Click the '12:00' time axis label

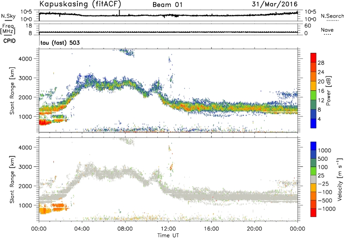(x=168, y=229)
